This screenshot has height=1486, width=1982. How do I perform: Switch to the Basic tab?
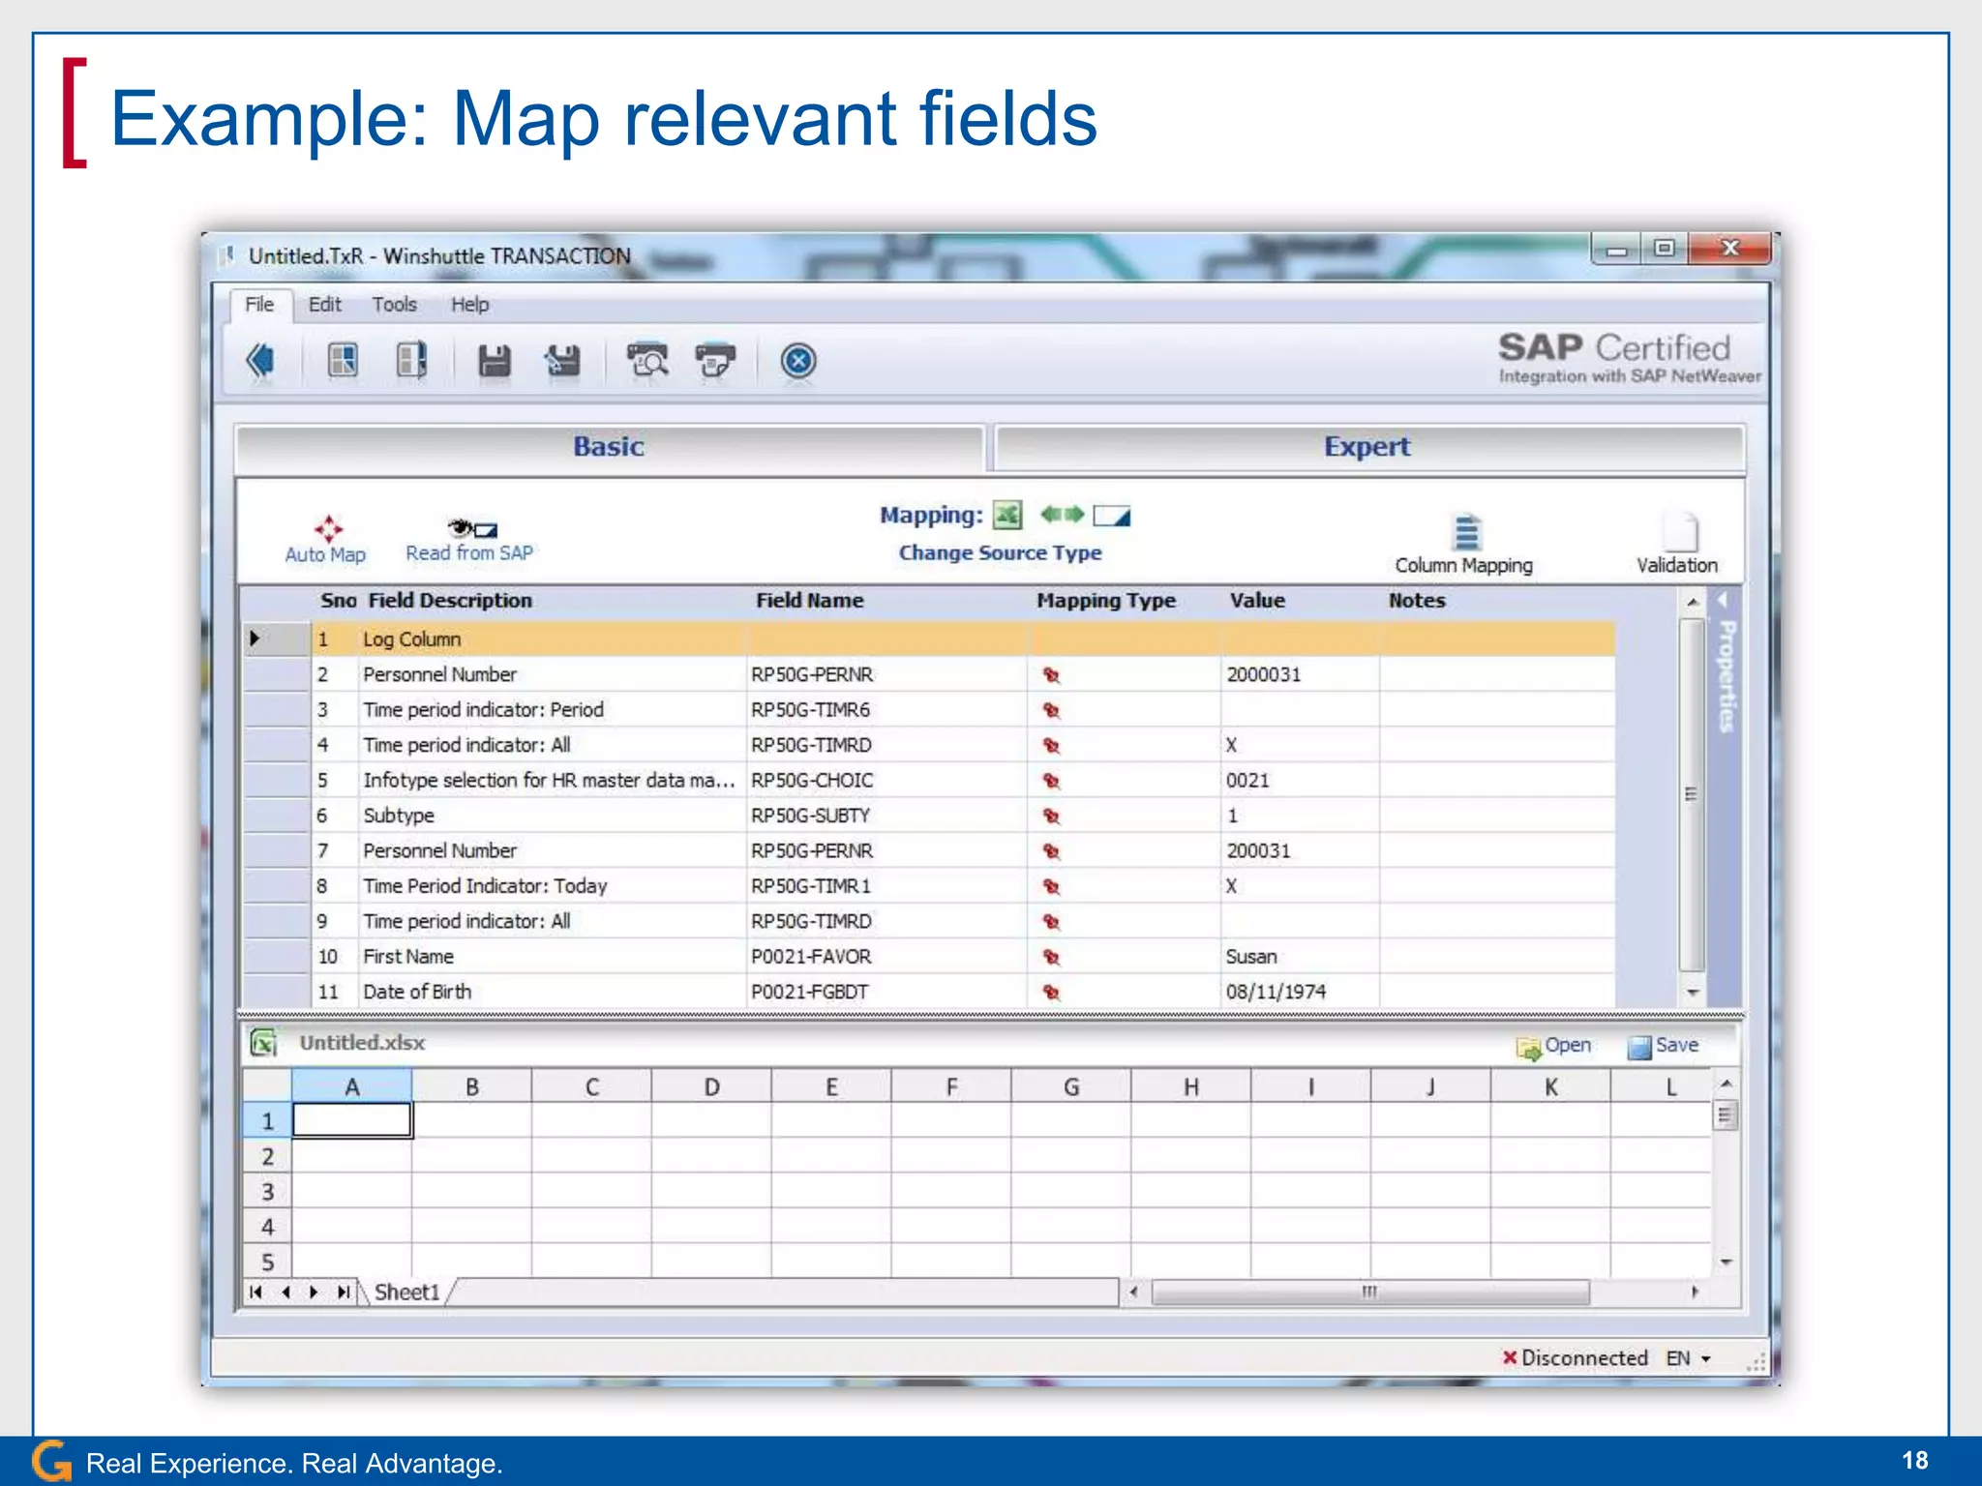click(609, 447)
